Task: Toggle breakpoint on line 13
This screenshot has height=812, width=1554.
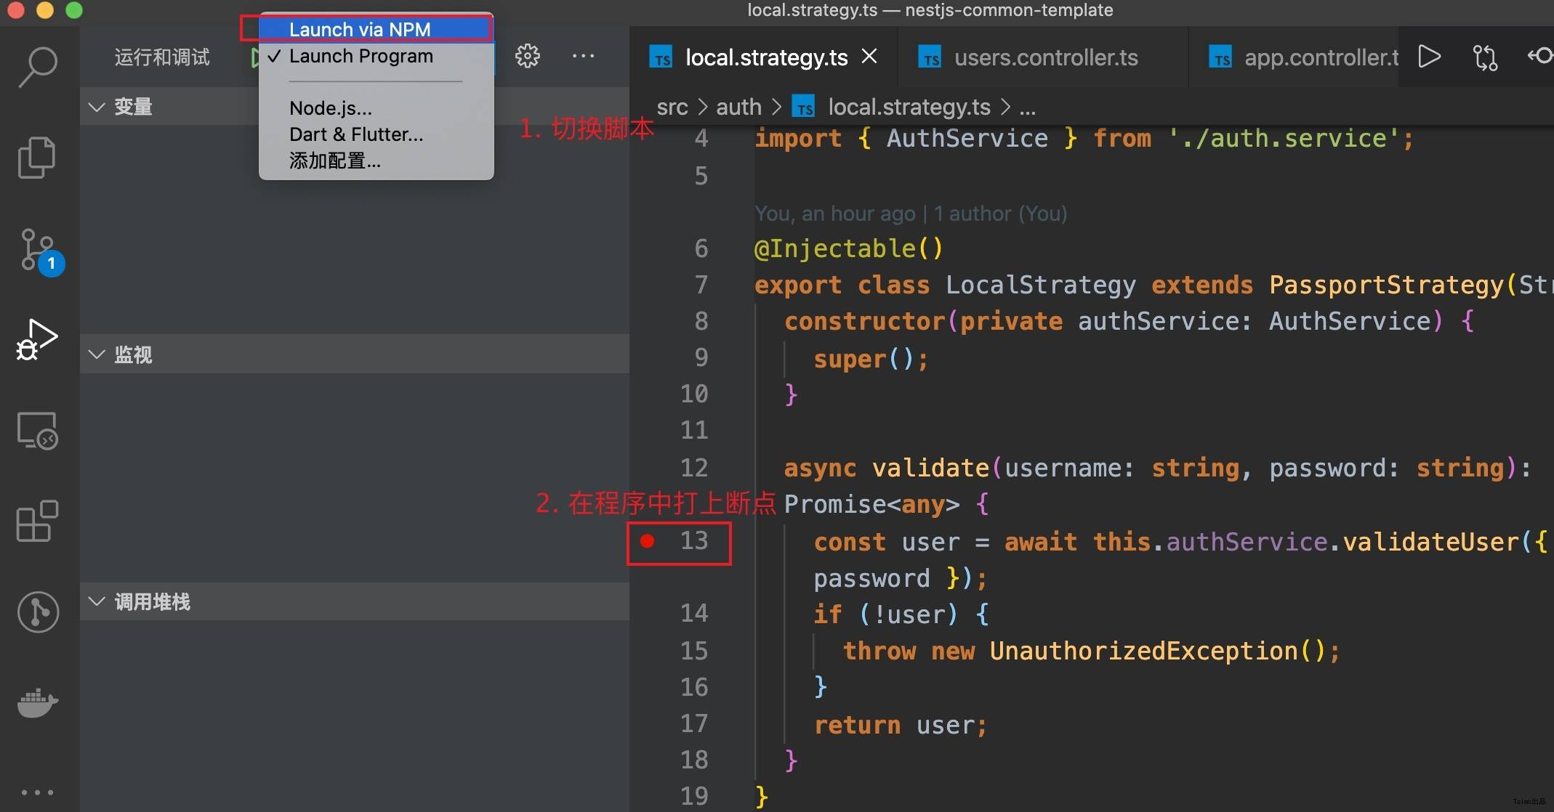Action: tap(647, 541)
